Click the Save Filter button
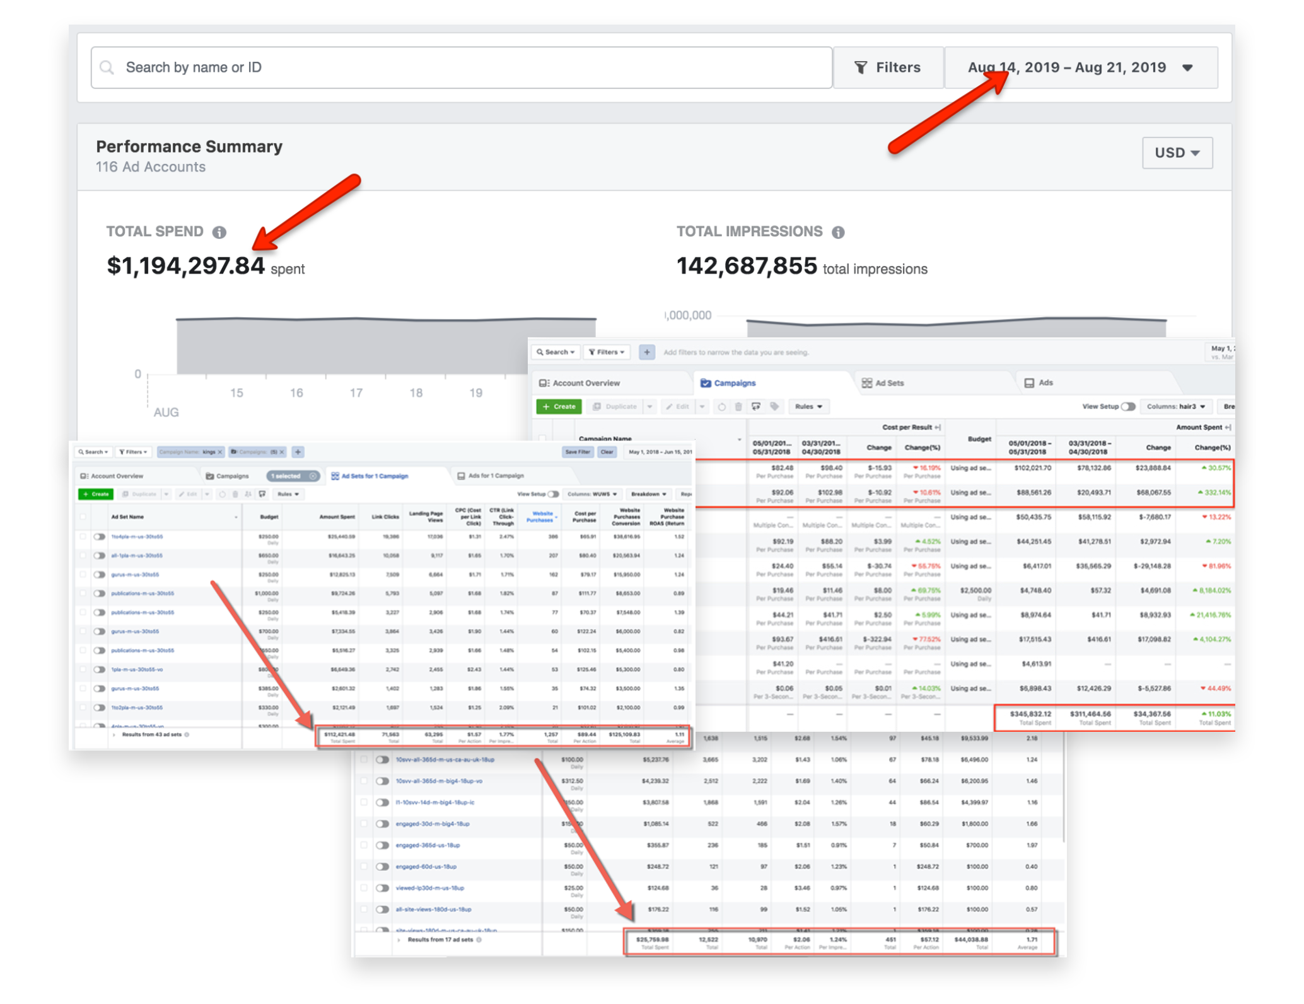1304x1004 pixels. 578,452
